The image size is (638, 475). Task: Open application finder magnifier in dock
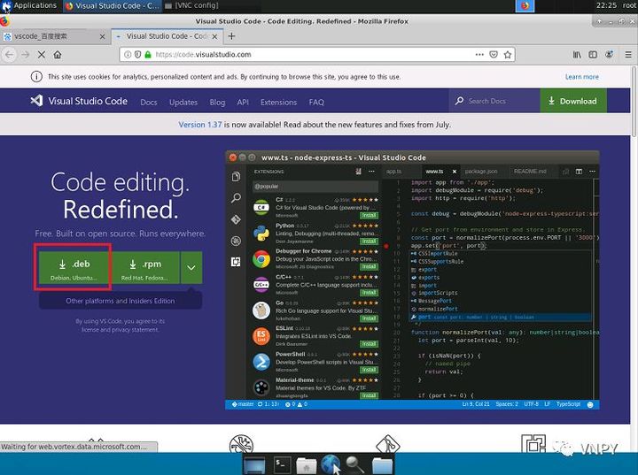coord(355,464)
